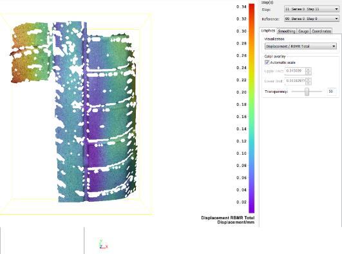The width and height of the screenshot is (342, 254).
Task: Click the displacement color scale bar
Action: (251, 108)
